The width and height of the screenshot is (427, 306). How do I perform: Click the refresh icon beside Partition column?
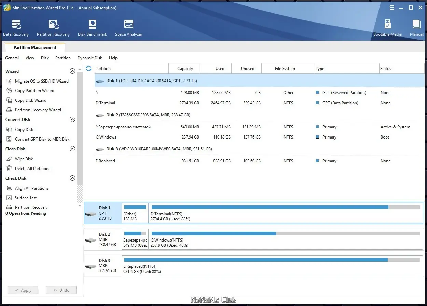[x=89, y=69]
